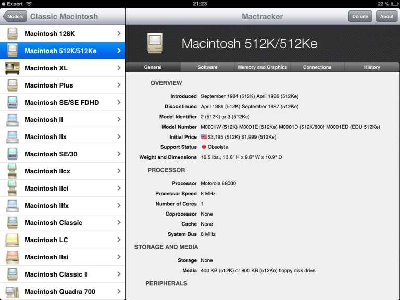Tap the 21:23 clock in status bar
This screenshot has width=400, height=300.
(x=200, y=4)
